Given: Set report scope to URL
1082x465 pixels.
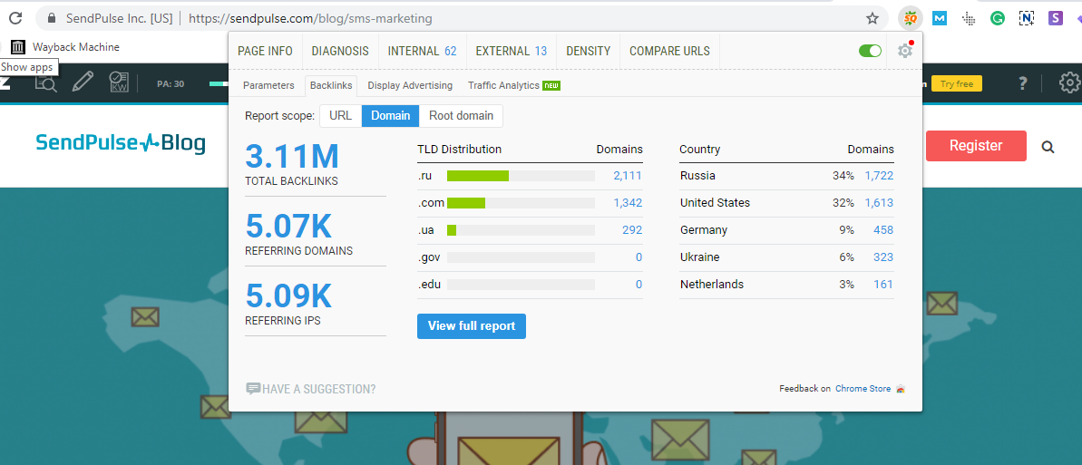Looking at the screenshot, I should 340,116.
